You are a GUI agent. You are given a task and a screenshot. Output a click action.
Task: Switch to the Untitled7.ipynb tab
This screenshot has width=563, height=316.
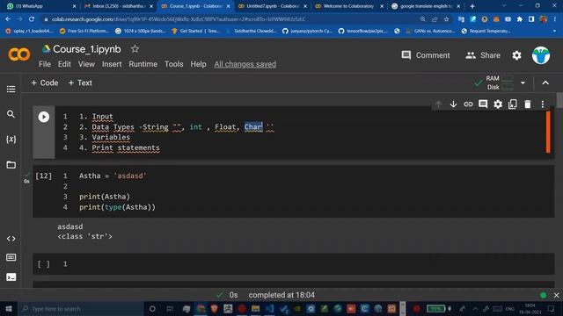(x=272, y=6)
